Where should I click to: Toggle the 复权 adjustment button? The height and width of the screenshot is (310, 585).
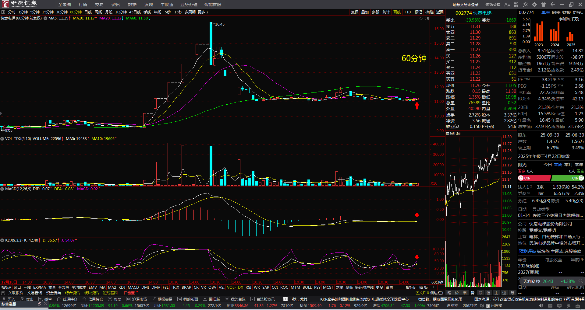coord(355,12)
